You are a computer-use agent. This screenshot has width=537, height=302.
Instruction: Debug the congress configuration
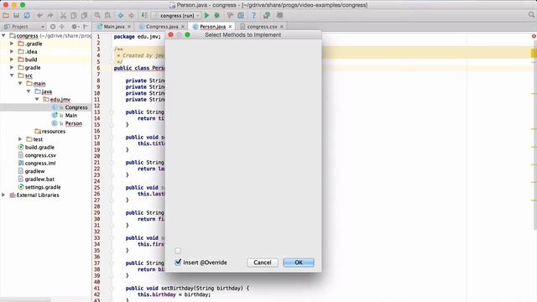(x=216, y=15)
